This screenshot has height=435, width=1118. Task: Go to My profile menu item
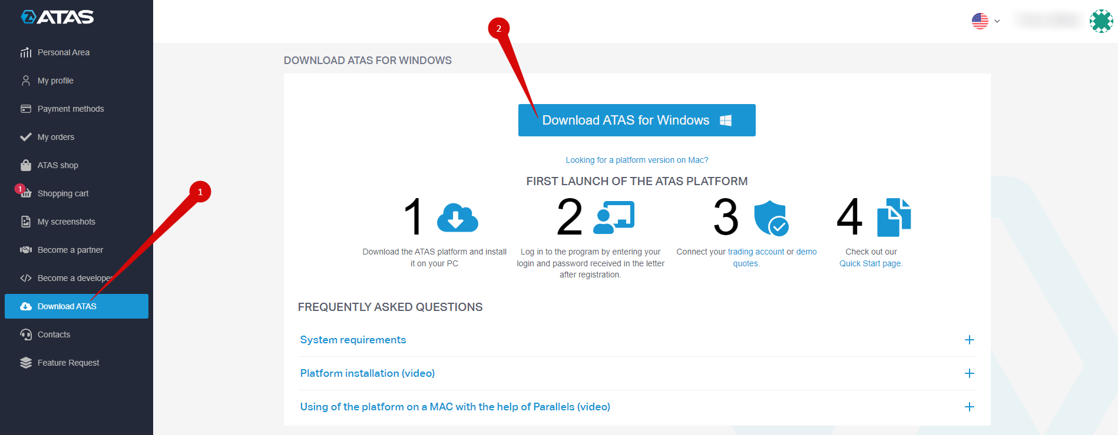77,81
